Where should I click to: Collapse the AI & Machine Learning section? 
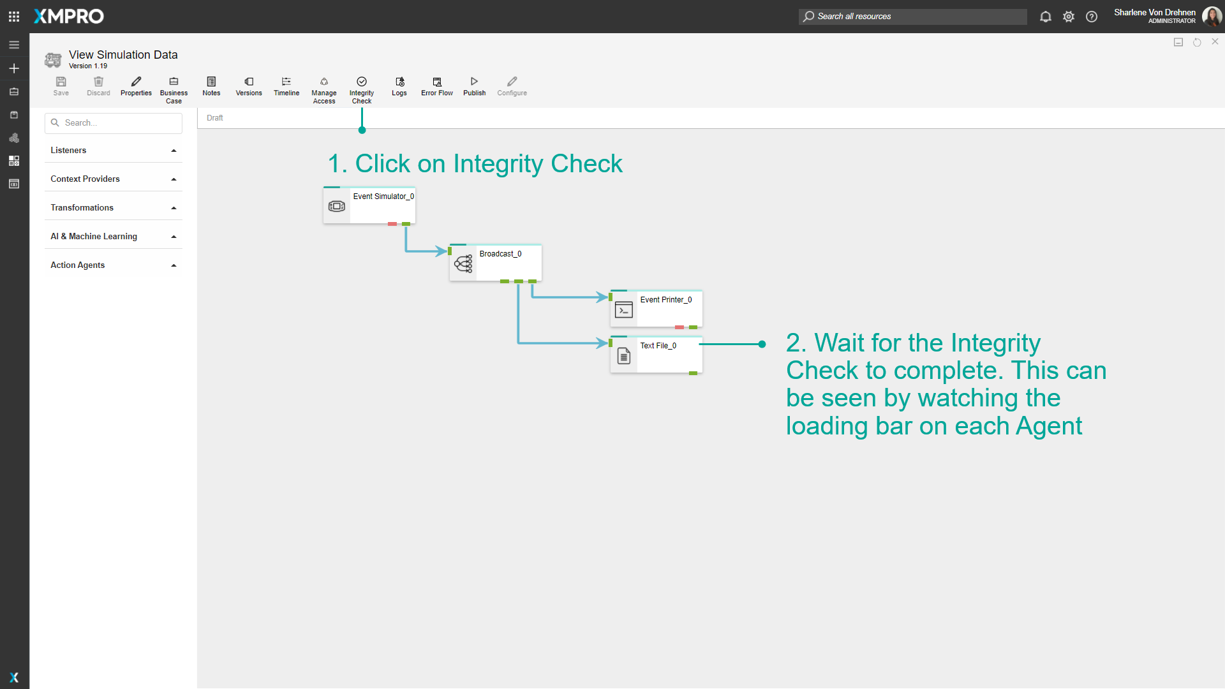pyautogui.click(x=173, y=237)
